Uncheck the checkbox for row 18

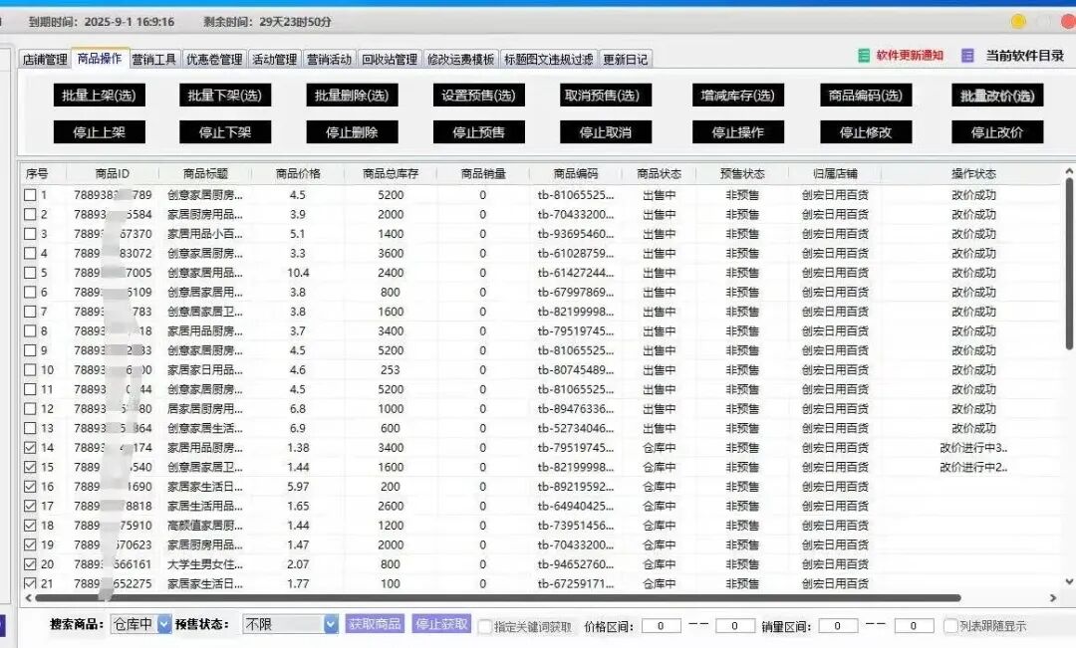[x=30, y=526]
